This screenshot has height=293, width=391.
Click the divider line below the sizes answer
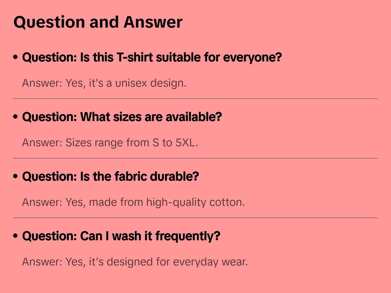pos(195,158)
